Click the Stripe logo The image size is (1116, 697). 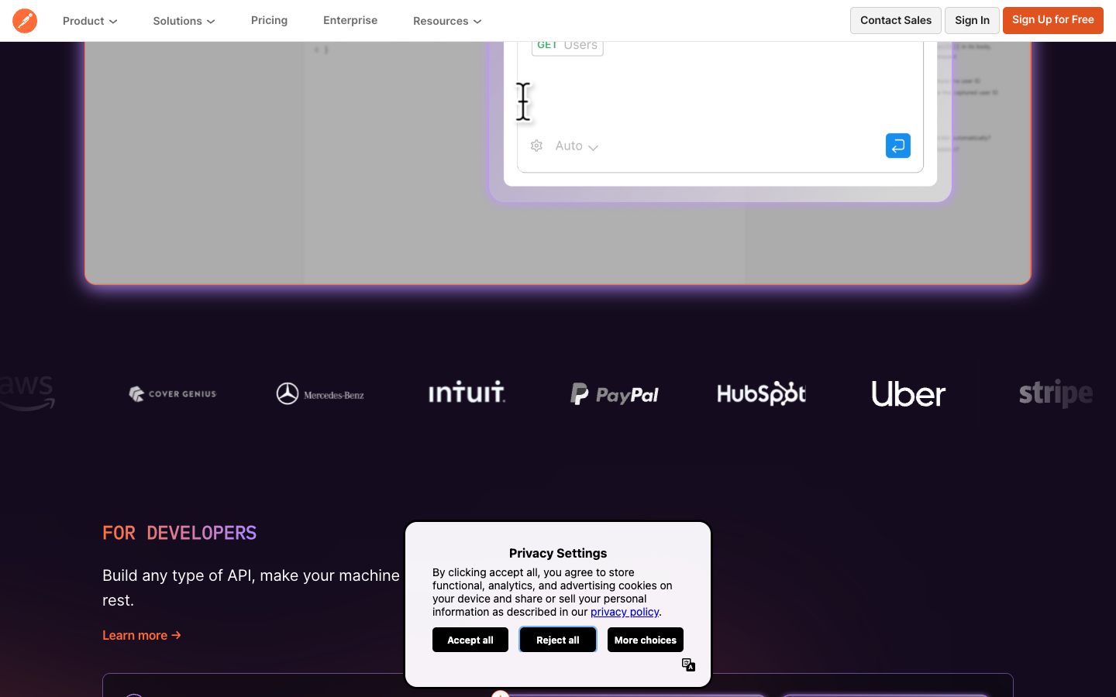(1056, 393)
